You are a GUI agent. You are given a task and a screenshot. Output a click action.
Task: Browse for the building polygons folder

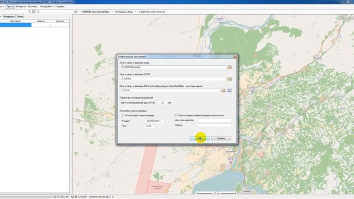coord(223,91)
